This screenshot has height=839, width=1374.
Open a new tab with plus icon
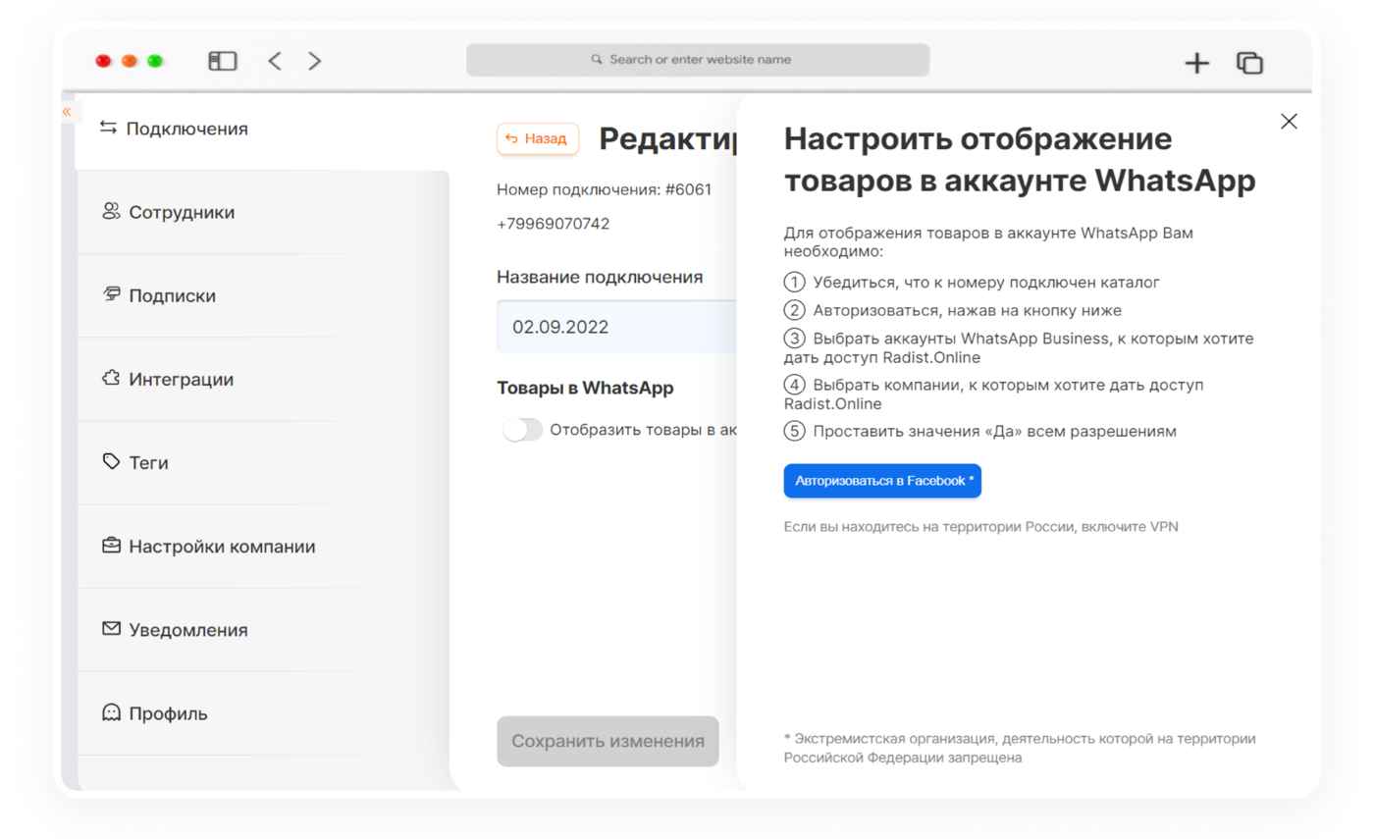[x=1196, y=63]
